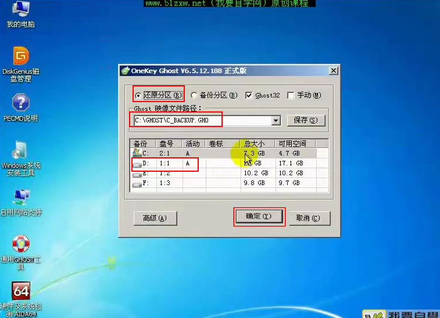
Task: Click the 活动 column header
Action: [x=194, y=144]
